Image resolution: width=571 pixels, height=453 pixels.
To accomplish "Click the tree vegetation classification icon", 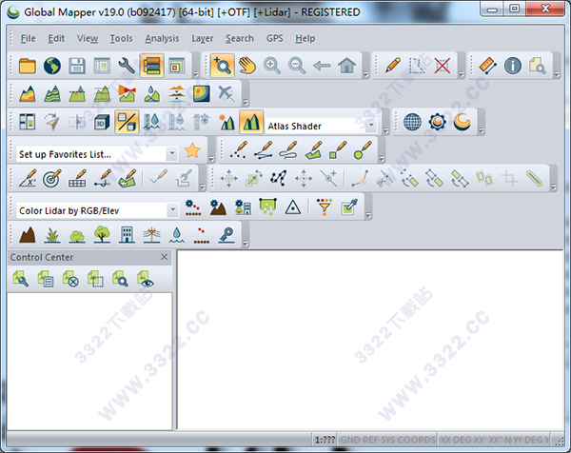I will point(102,235).
